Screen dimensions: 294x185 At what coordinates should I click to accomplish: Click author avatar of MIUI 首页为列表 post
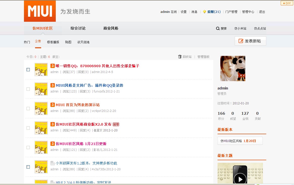pyautogui.click(x=41, y=108)
